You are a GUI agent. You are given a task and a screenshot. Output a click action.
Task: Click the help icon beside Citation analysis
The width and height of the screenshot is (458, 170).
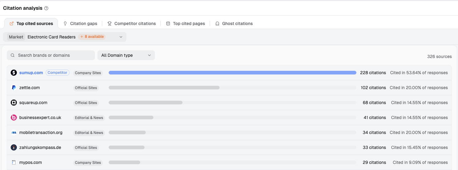click(x=46, y=8)
